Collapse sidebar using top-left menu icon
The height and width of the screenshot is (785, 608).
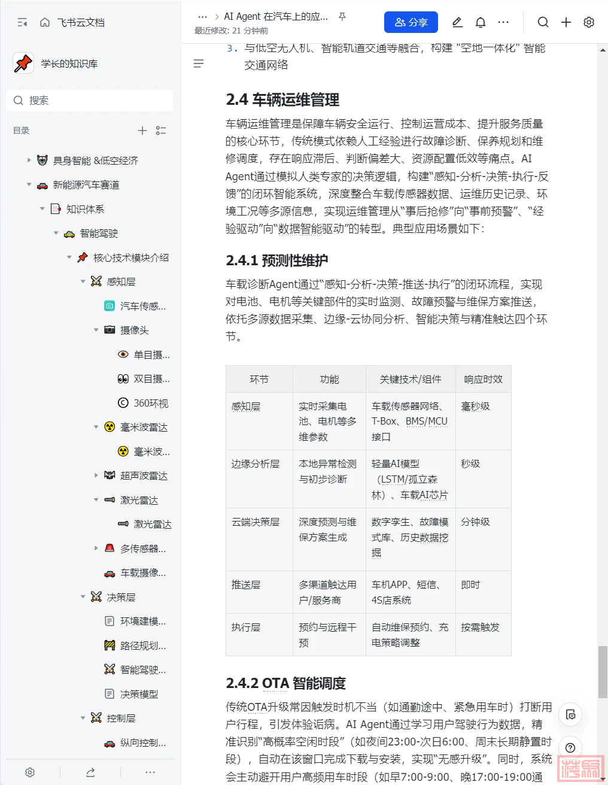pyautogui.click(x=22, y=22)
